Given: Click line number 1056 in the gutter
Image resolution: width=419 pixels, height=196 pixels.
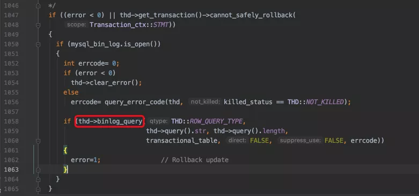Looking at the screenshot, I should click(11, 102).
